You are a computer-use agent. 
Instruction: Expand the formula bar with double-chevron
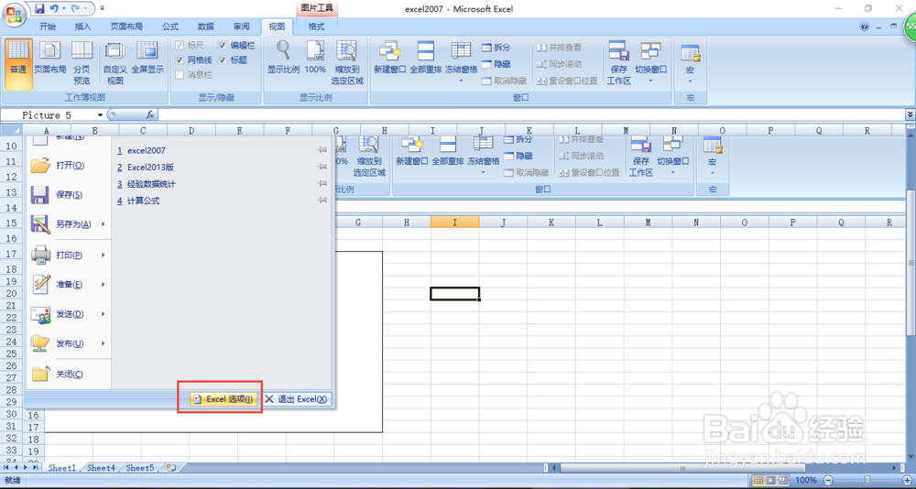point(911,114)
